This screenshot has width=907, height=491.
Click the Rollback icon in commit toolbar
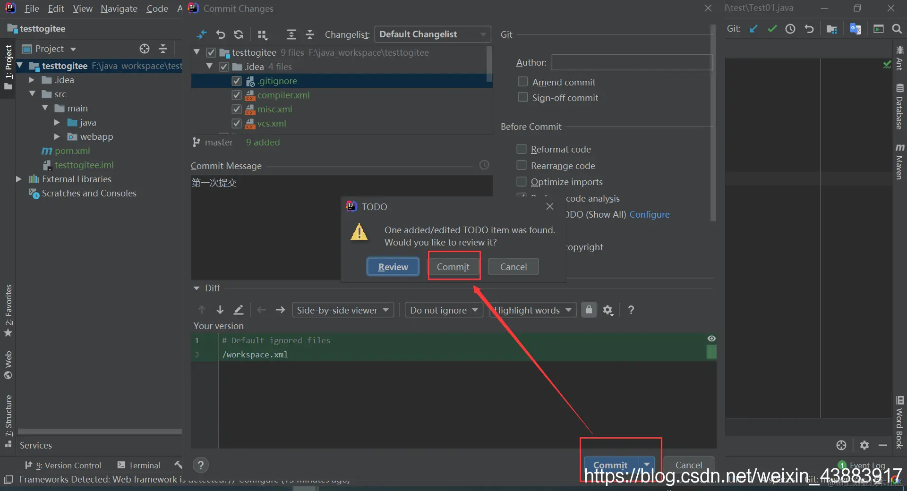pos(220,34)
